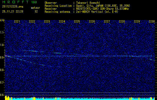Viewport: 157px width, 100px height.
Task: Click the kHz axis unit label
Action: 2,20
